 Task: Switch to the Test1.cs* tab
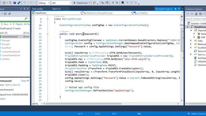coord(57,9)
